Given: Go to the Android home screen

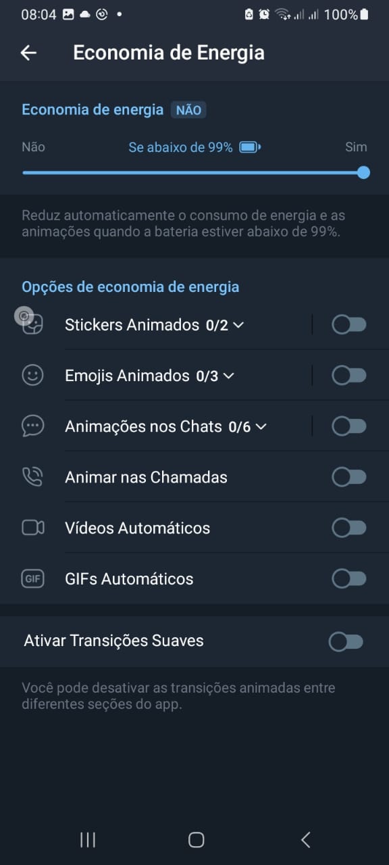Looking at the screenshot, I should 196,840.
